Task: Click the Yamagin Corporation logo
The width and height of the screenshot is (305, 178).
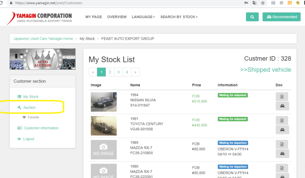Action: (39, 18)
